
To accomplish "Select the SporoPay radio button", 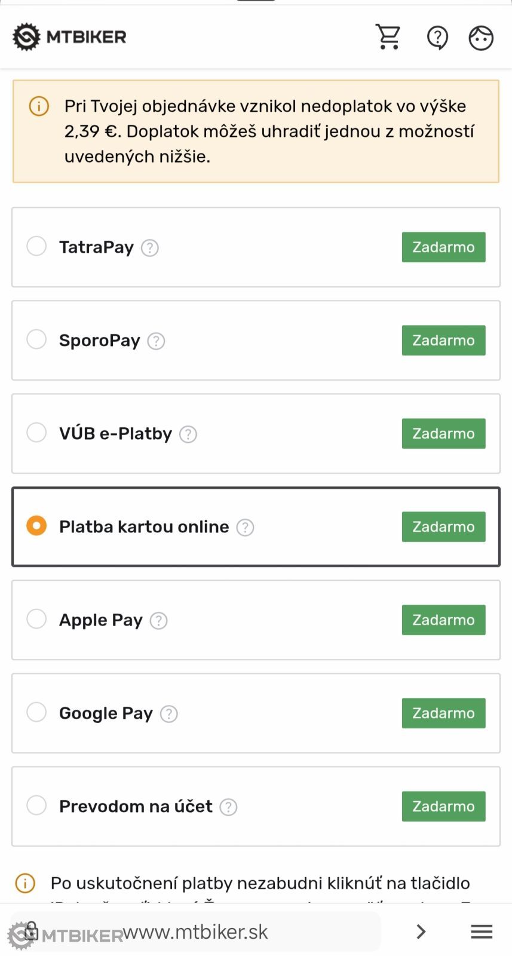I will [x=36, y=339].
